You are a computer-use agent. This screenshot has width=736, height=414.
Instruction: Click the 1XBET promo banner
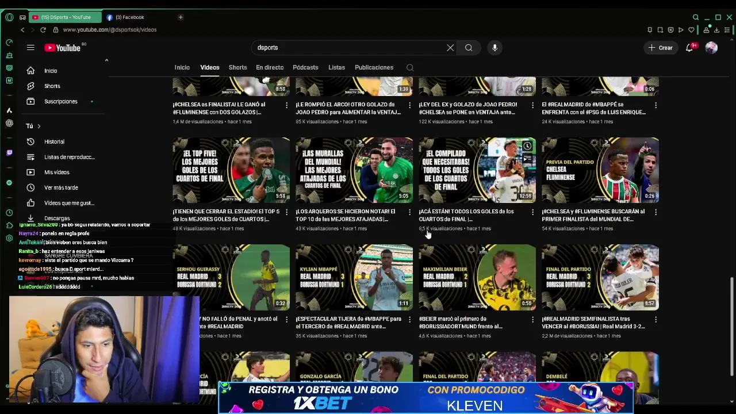click(425, 397)
